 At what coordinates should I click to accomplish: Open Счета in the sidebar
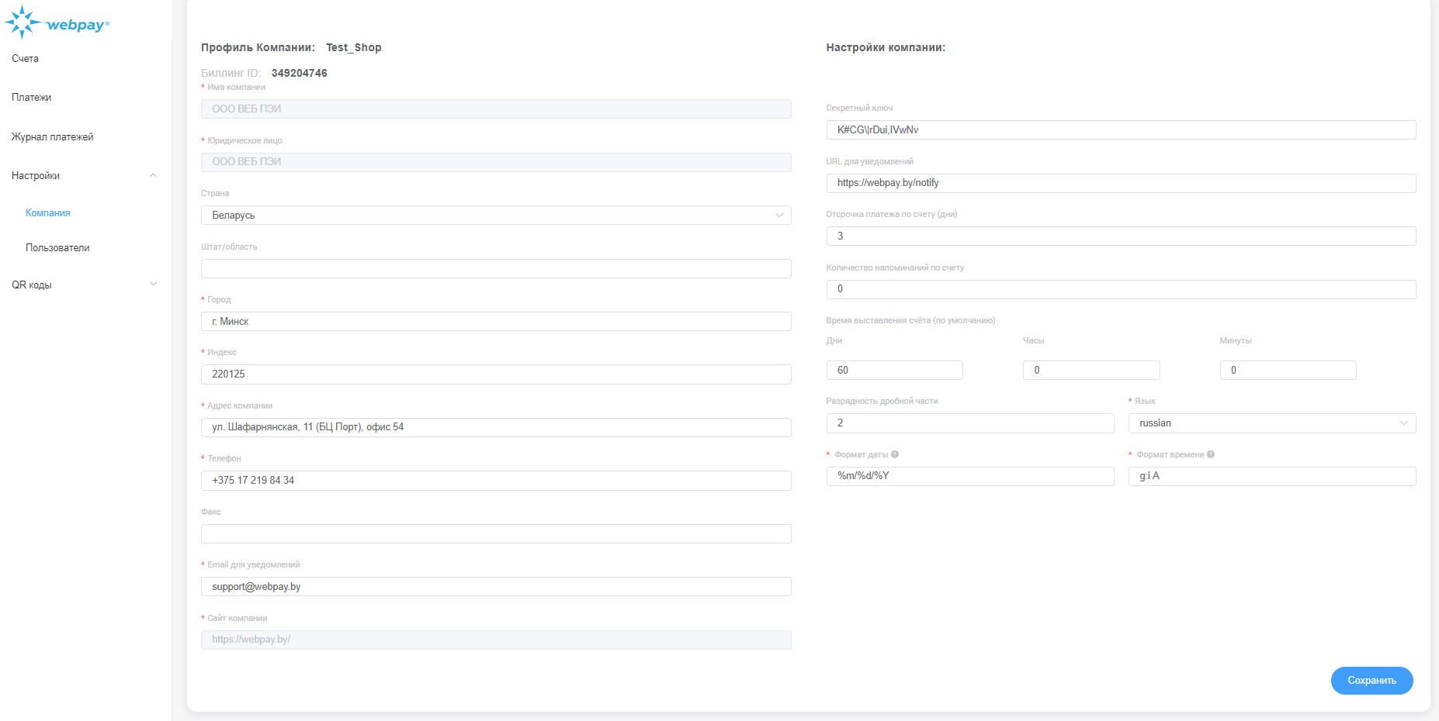coord(26,59)
